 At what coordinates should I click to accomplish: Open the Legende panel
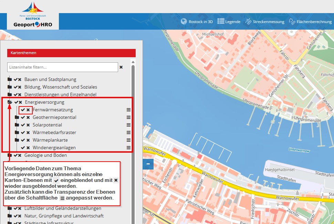pos(229,21)
